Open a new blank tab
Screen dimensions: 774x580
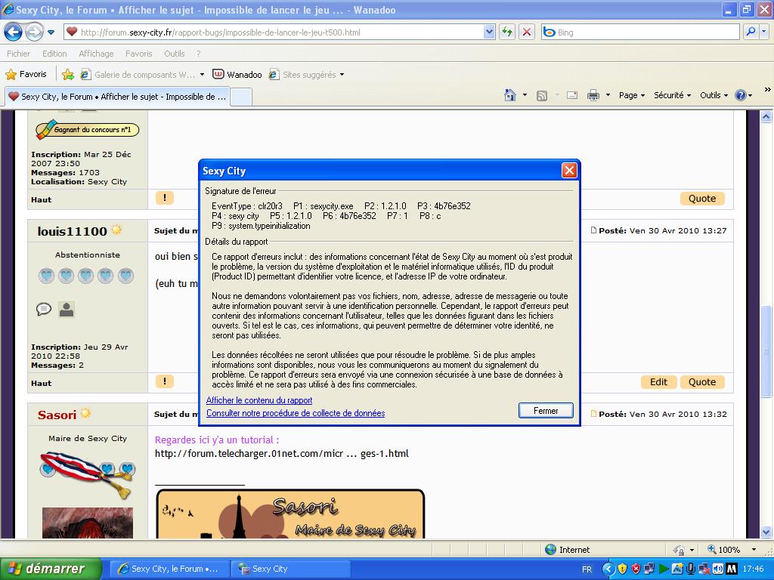pyautogui.click(x=241, y=97)
